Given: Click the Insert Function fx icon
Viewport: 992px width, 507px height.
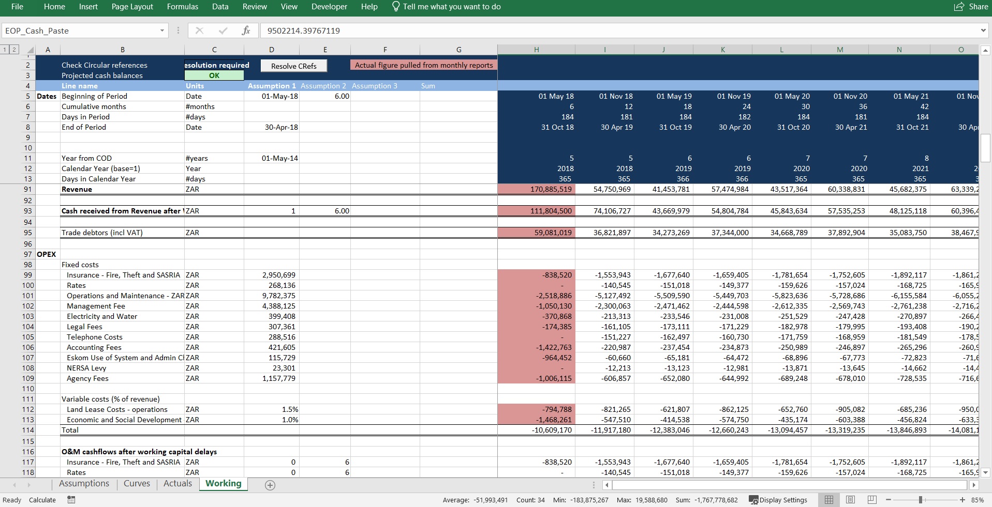Looking at the screenshot, I should pos(246,30).
